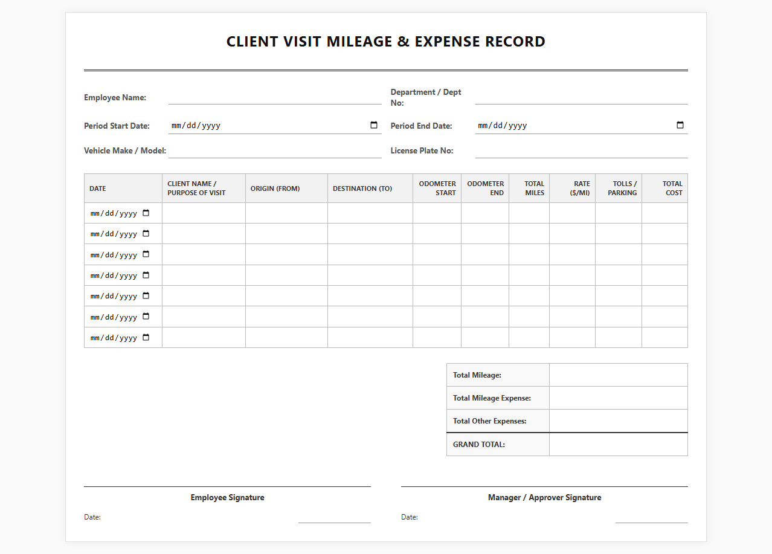Screen dimensions: 772x554
Task: Click second row Client Name / Purpose cell
Action: pos(204,234)
